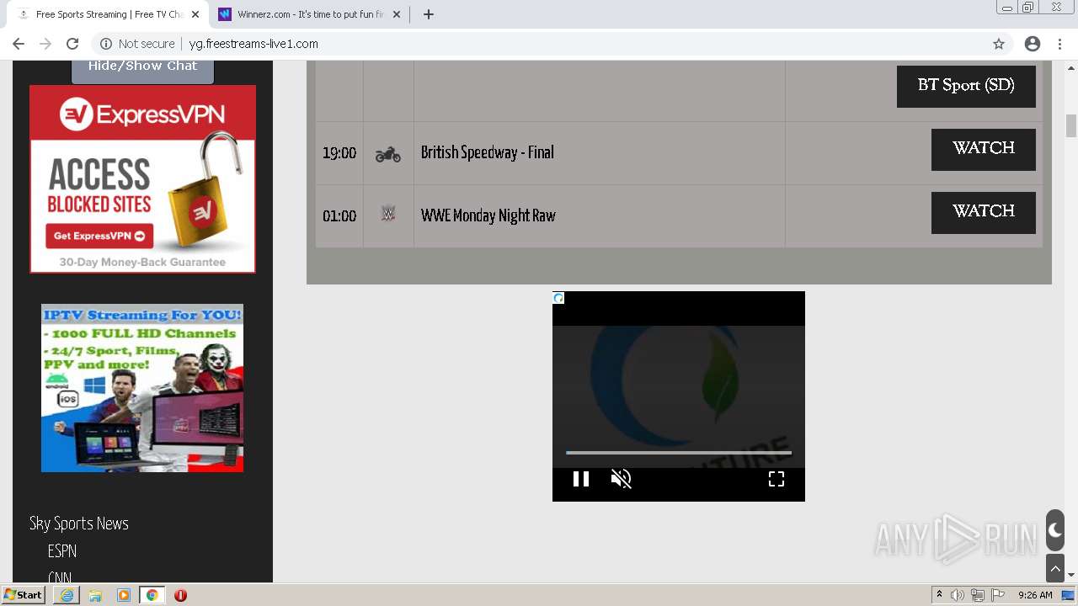Pause the video ad playback
1078x606 pixels.
[x=581, y=479]
